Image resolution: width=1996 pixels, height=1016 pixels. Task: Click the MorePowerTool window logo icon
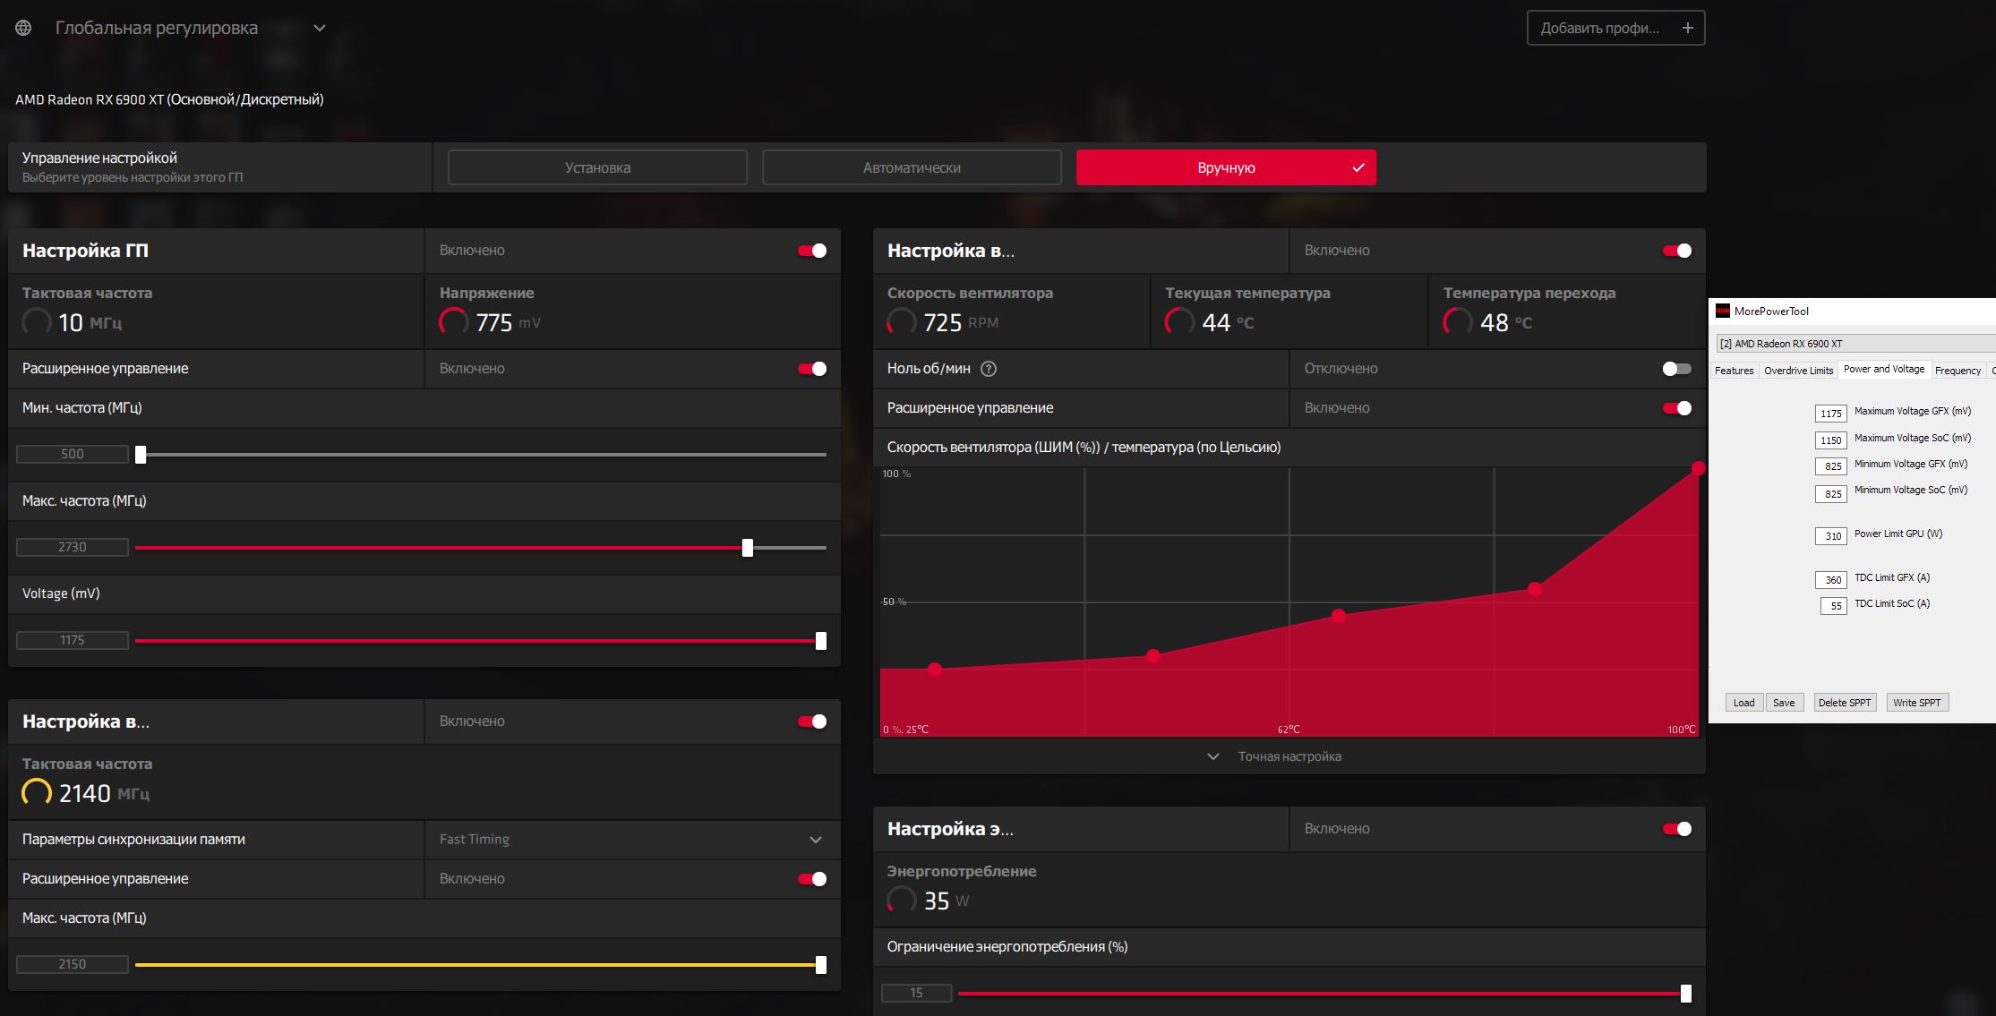click(1723, 311)
